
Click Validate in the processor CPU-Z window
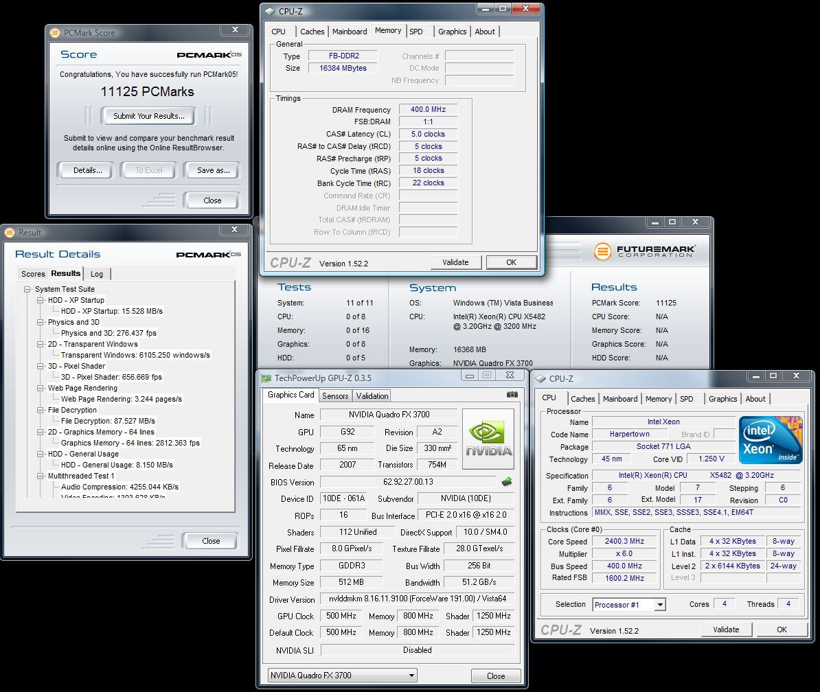point(726,630)
